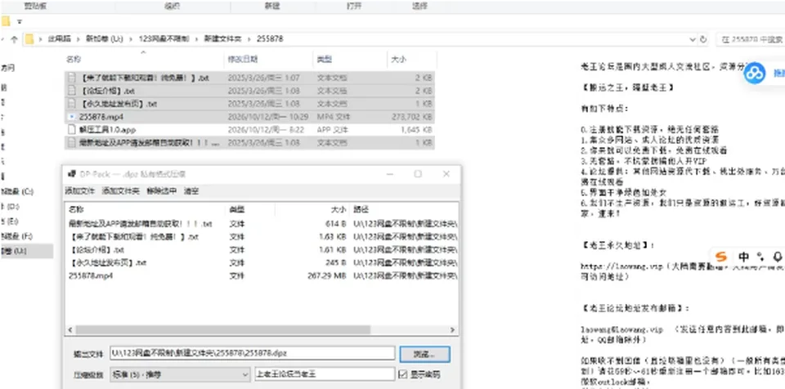Click the Add Folder menu in DP-Pack

point(121,190)
